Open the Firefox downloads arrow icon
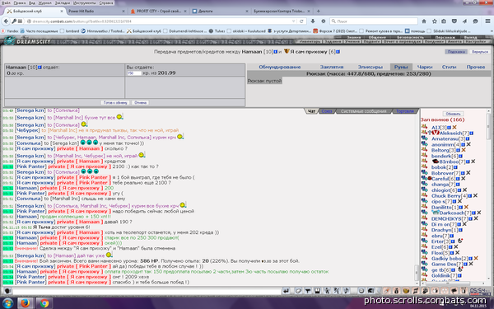This screenshot has width=494, height=309. (x=313, y=21)
